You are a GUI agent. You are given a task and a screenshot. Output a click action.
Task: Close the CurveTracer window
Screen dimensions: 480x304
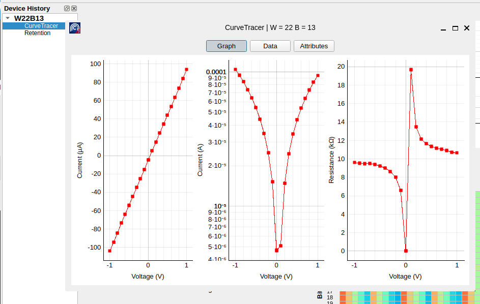tap(467, 28)
